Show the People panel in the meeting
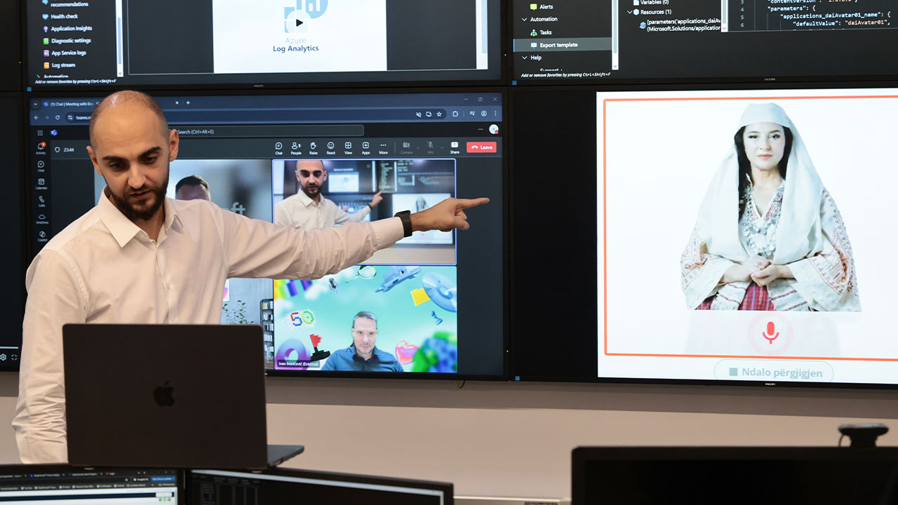 [296, 147]
